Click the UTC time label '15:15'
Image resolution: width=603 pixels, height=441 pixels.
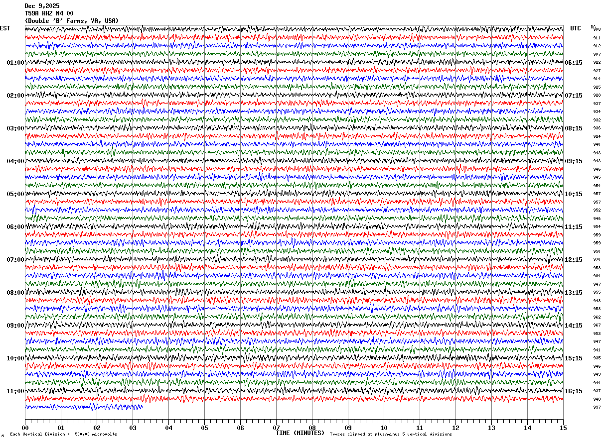pyautogui.click(x=574, y=358)
